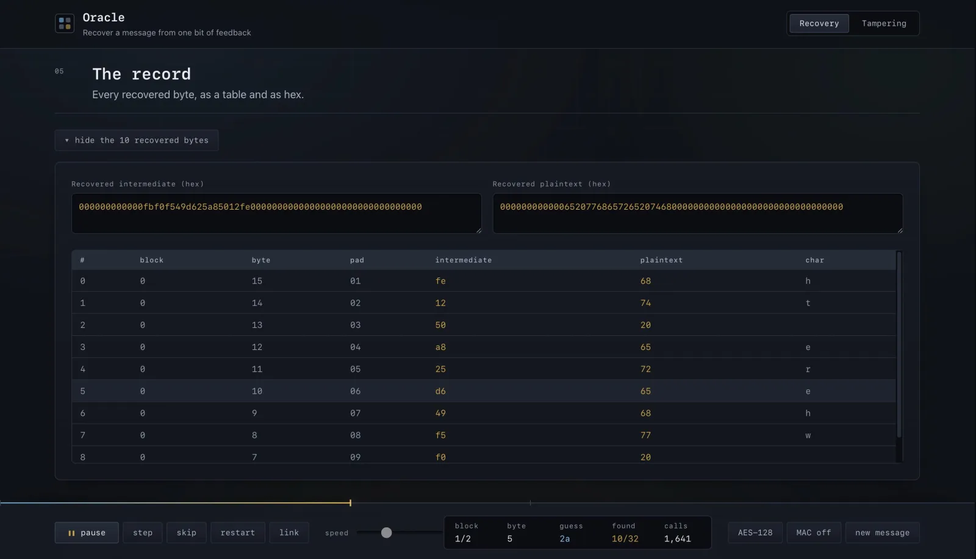Restart the recovery animation
Viewport: 976px width, 559px height.
[238, 533]
